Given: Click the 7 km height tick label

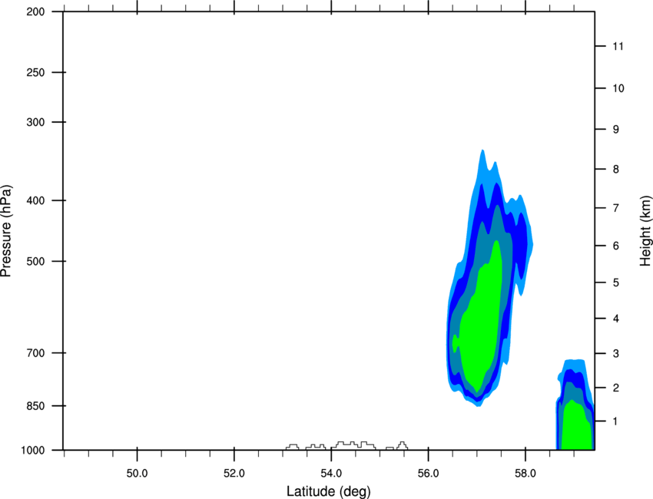Looking at the screenshot, I should pyautogui.click(x=616, y=208).
